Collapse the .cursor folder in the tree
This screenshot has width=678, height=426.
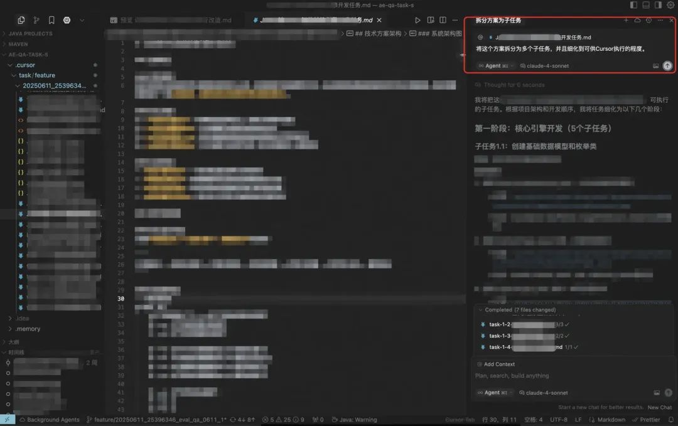tap(25, 65)
